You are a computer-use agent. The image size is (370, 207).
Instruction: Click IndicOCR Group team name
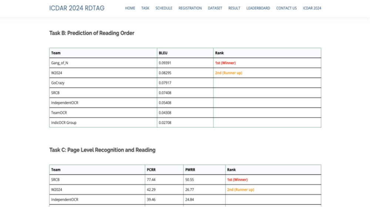64,123
